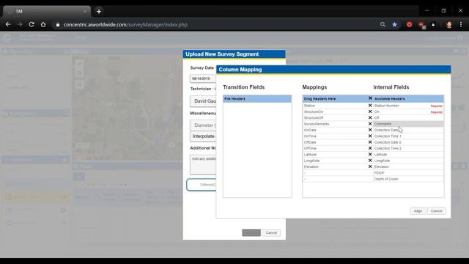The width and height of the screenshot is (469, 264).
Task: Click the Survey Date input field
Action: tap(203, 78)
